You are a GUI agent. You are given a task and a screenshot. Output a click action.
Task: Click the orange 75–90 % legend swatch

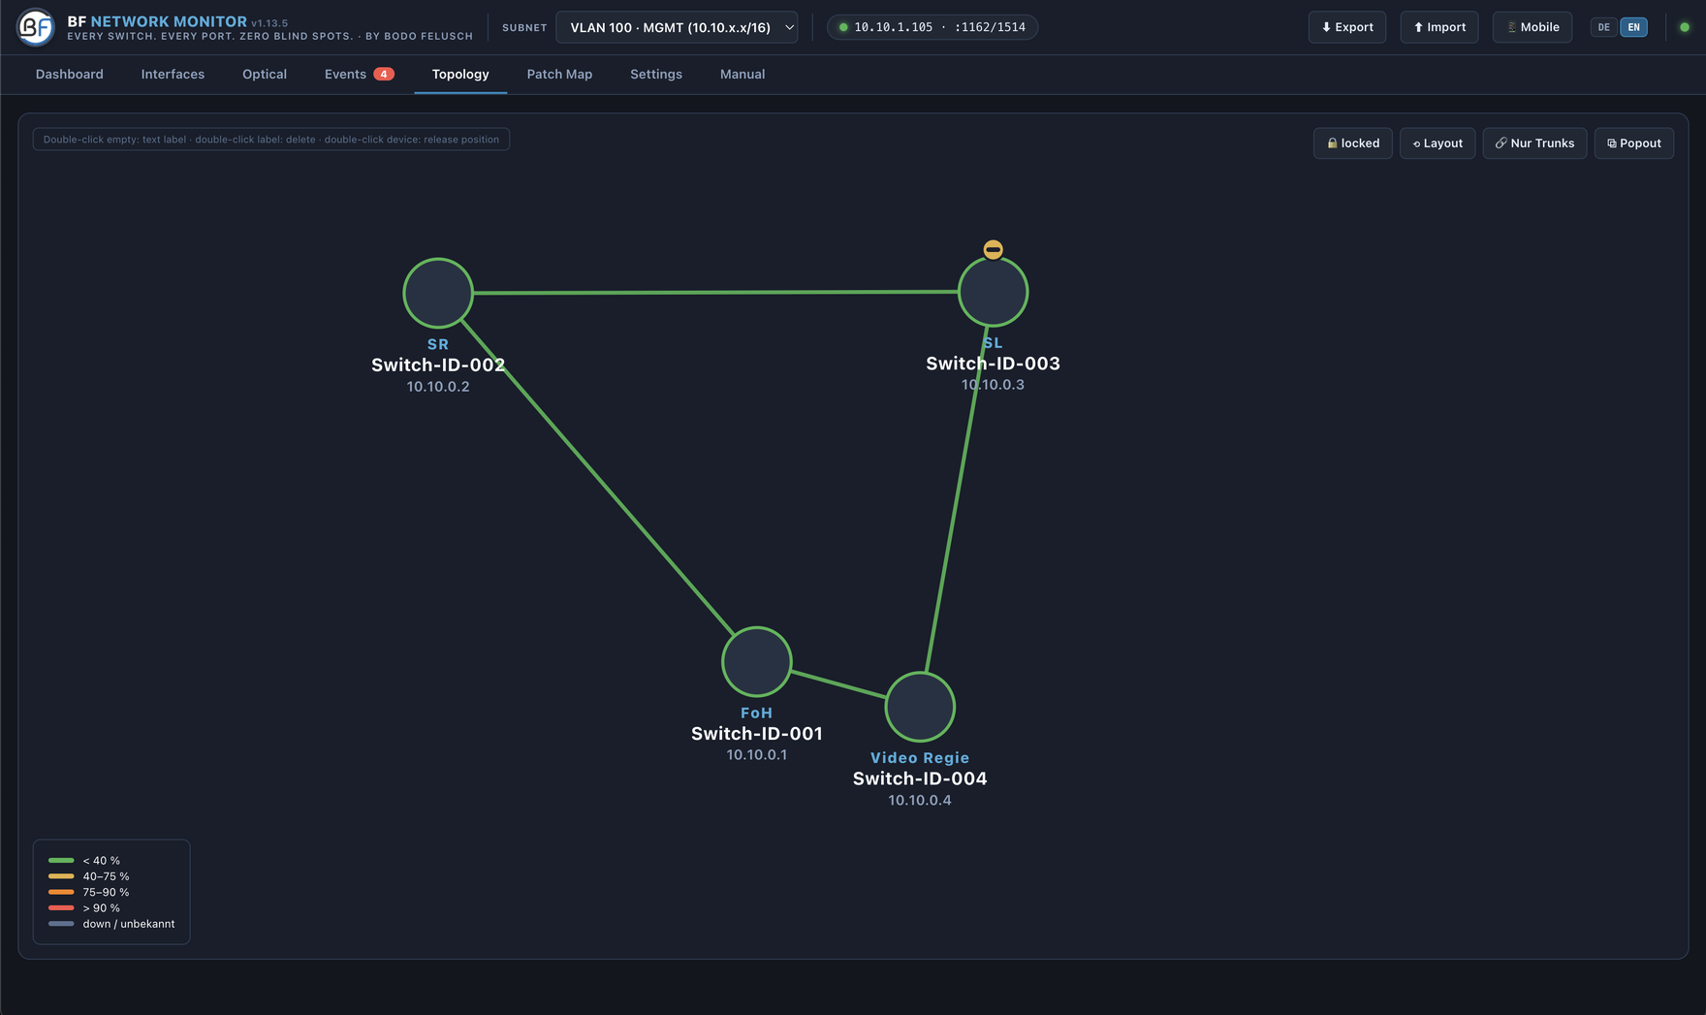61,892
